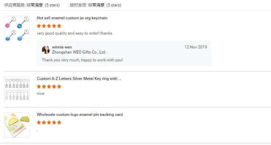Viewport: 271px width, 145px height.
Task: Click the '12 Nov 2019' reply date
Action: (196, 47)
